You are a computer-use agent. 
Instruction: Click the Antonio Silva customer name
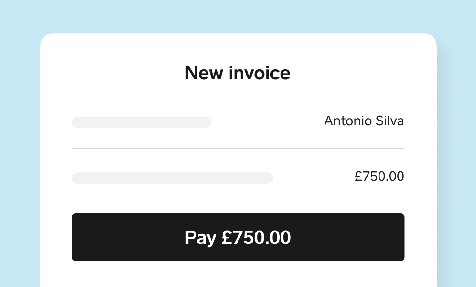[364, 121]
